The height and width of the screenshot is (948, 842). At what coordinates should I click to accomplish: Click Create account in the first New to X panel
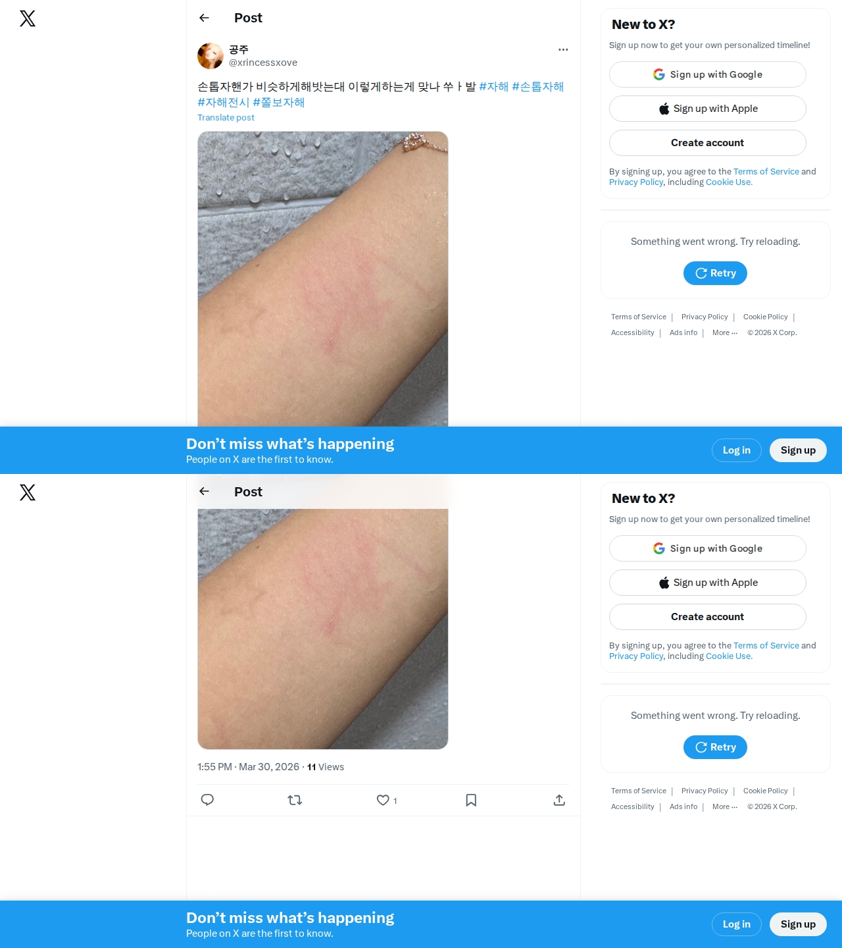tap(708, 143)
